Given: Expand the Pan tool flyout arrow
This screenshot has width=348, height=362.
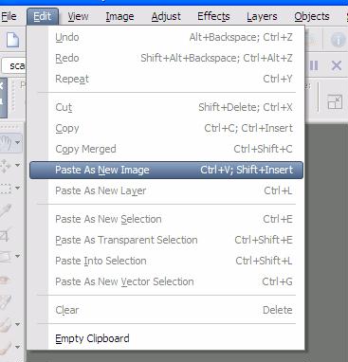Looking at the screenshot, I should tap(18, 142).
